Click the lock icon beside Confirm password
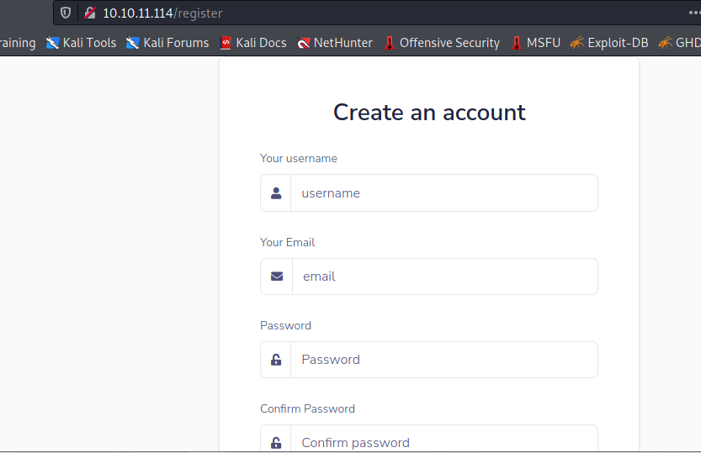701x453 pixels. click(x=276, y=442)
